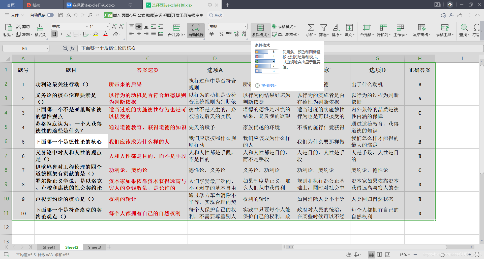This screenshot has width=484, height=259.
Task: Switch to the Review (审阅) tab
Action: pyautogui.click(x=159, y=15)
